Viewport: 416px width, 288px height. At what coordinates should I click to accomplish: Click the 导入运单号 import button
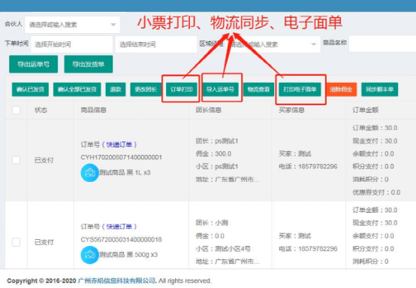tap(221, 89)
